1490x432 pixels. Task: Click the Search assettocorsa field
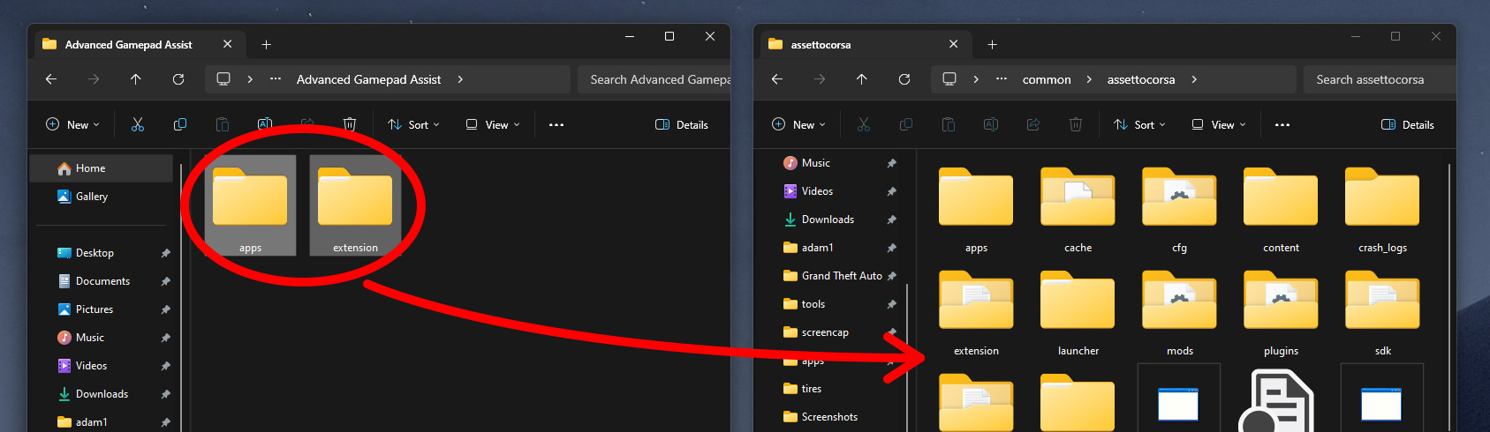1378,79
